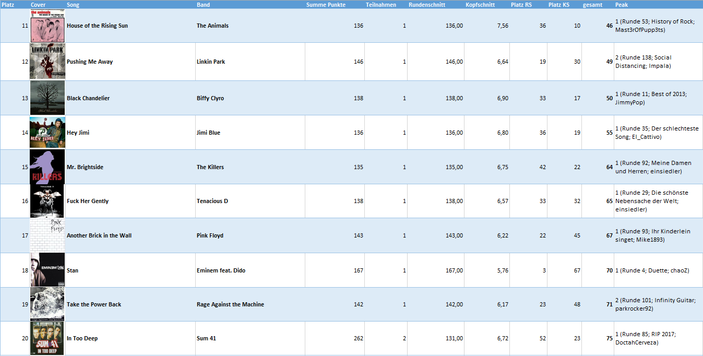The image size is (703, 356).
Task: Select the Mr. Brightside song cell
Action: [x=130, y=167]
